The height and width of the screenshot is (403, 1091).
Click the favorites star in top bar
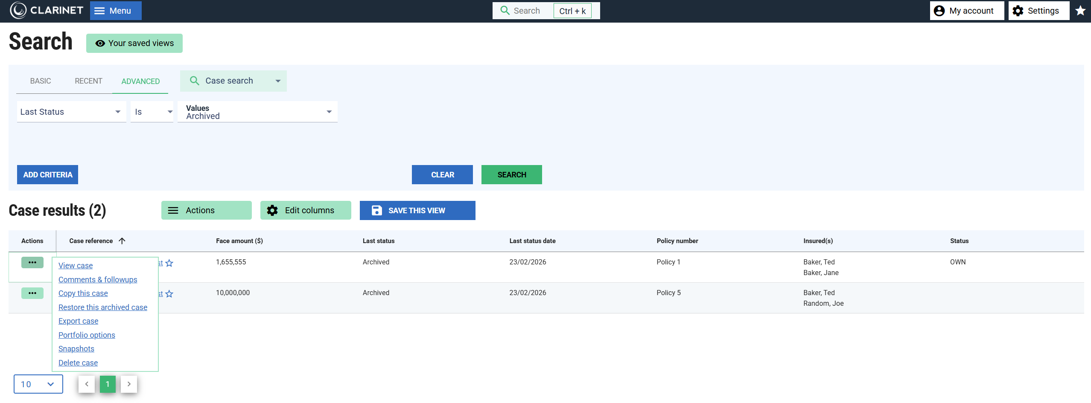pyautogui.click(x=1080, y=11)
